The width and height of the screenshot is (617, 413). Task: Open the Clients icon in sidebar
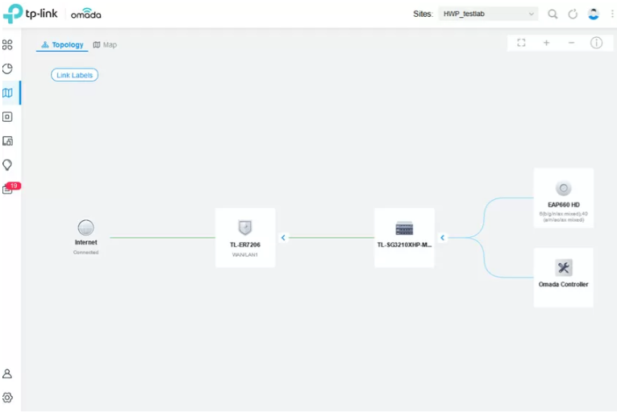pos(7,141)
